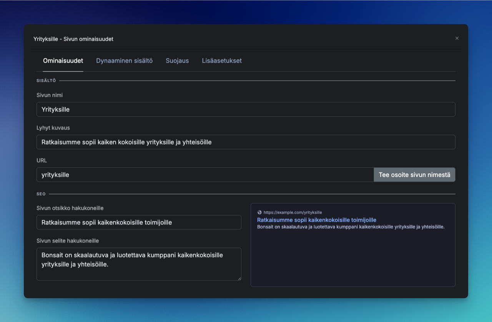This screenshot has height=322, width=492.
Task: Place cursor in the URL field
Action: tap(205, 175)
